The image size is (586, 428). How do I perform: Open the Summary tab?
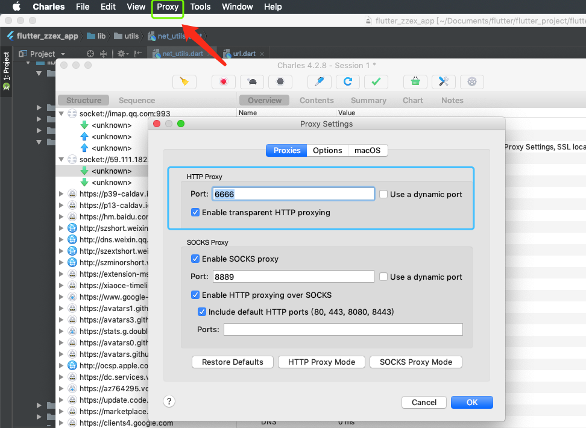click(368, 100)
